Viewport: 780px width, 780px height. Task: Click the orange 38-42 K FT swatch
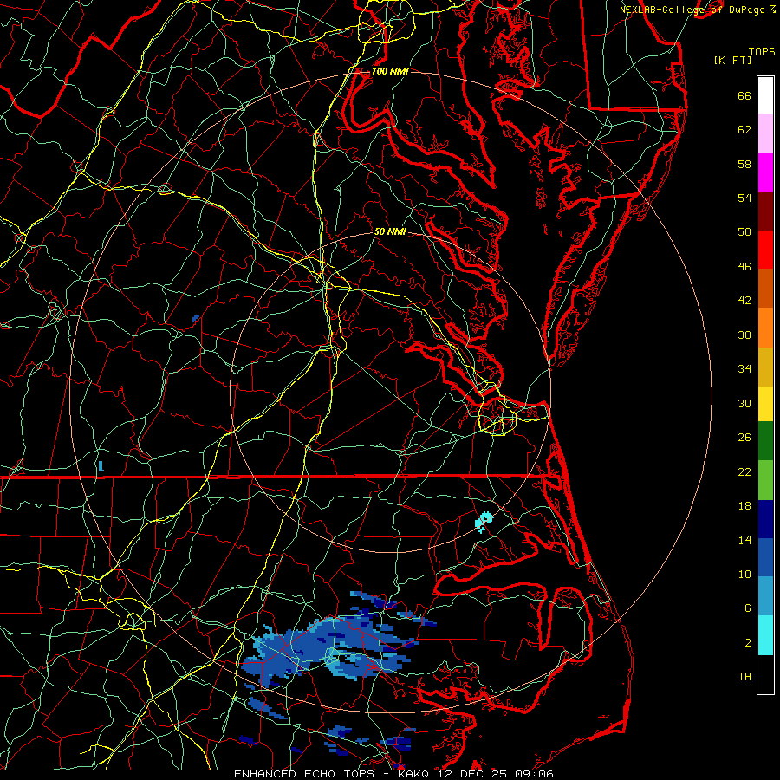(x=765, y=328)
